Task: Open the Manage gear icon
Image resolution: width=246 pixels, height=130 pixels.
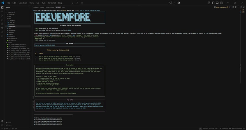Action: click(2, 125)
